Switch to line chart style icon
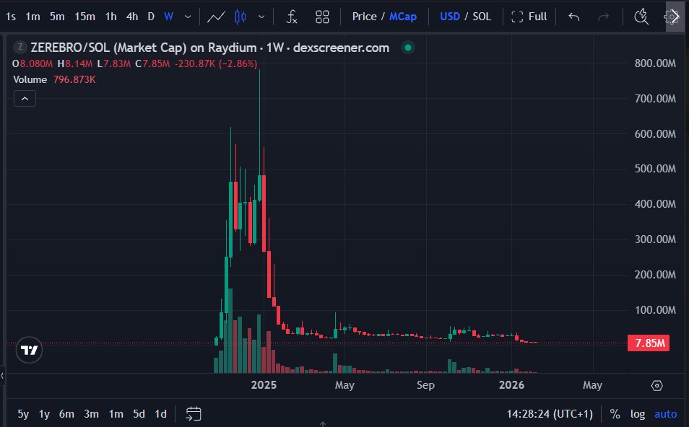This screenshot has height=427, width=689. (x=216, y=17)
